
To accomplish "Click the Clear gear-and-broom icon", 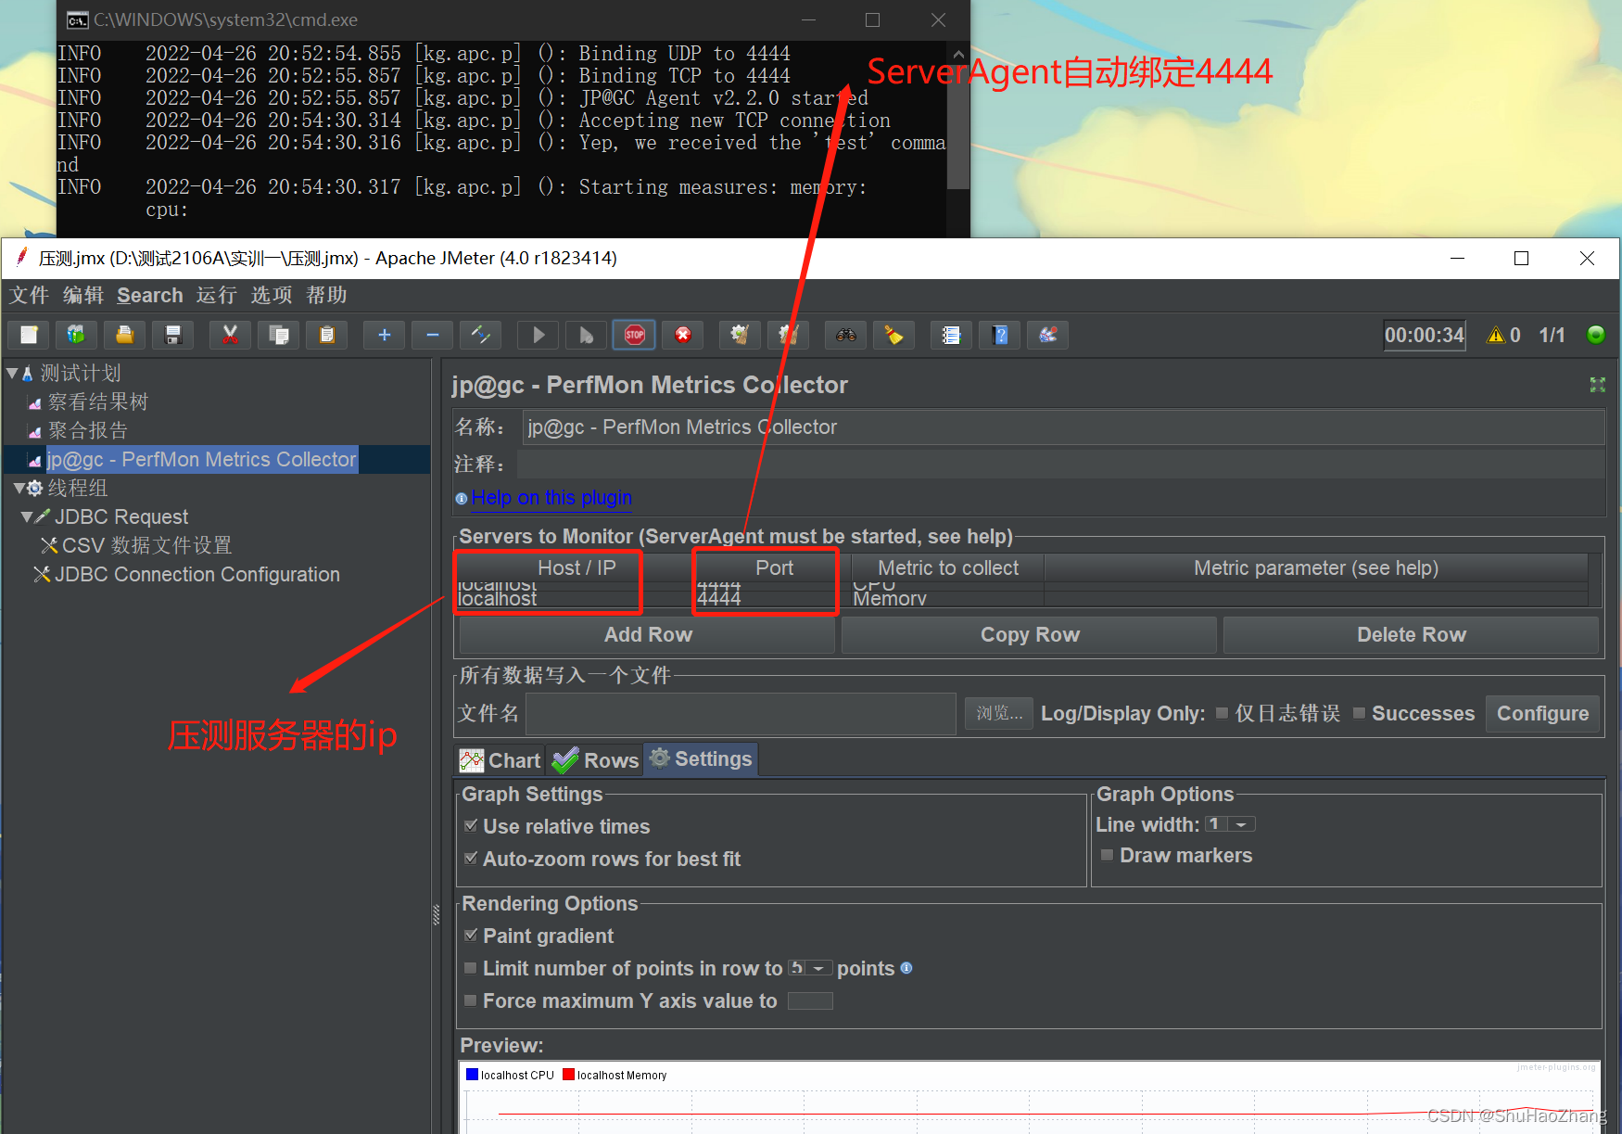I will pos(740,335).
